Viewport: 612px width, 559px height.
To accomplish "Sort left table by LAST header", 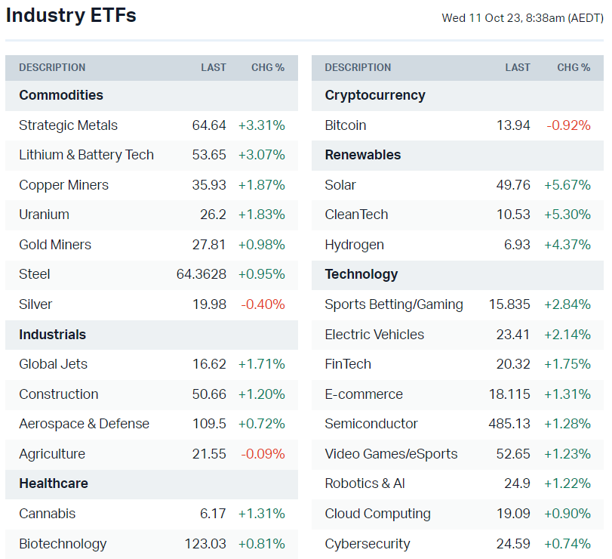I will pos(214,67).
